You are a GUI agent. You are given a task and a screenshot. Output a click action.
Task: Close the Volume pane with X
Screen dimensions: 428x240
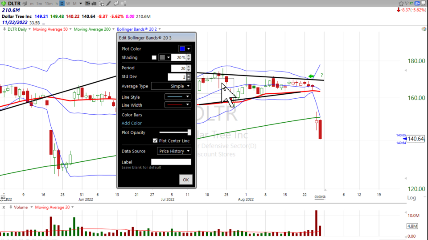(x=4, y=208)
